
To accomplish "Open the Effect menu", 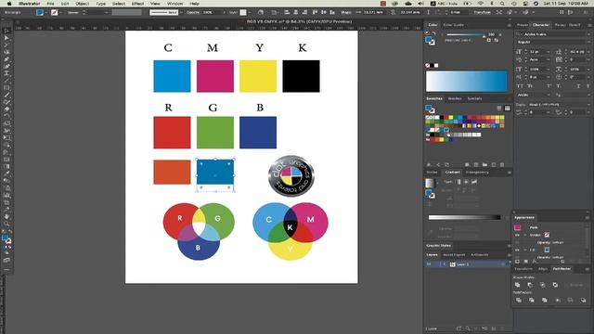I will 137,4.
